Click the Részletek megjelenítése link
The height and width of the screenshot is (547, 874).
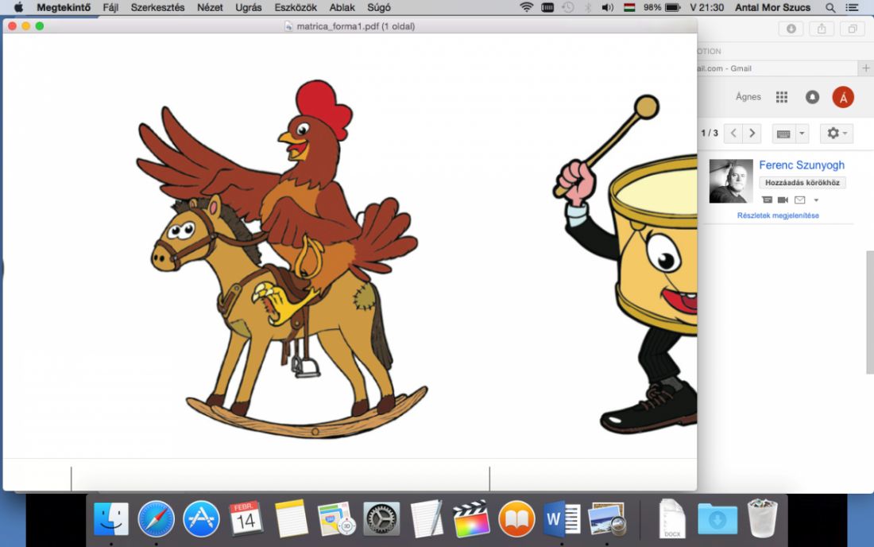tap(778, 215)
